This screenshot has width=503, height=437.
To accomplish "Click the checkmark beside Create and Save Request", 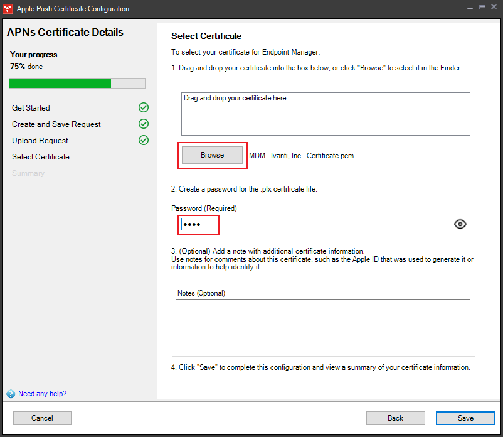I will tap(143, 124).
